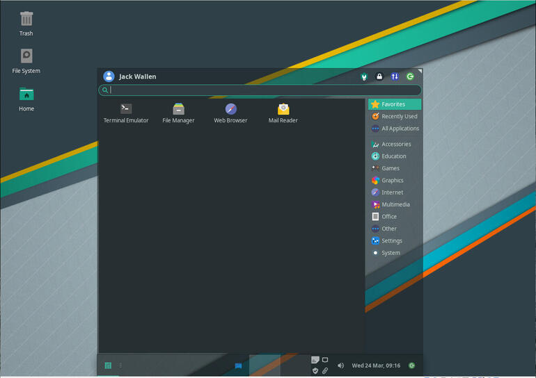
Task: Open the File System desktop icon
Action: click(x=26, y=61)
